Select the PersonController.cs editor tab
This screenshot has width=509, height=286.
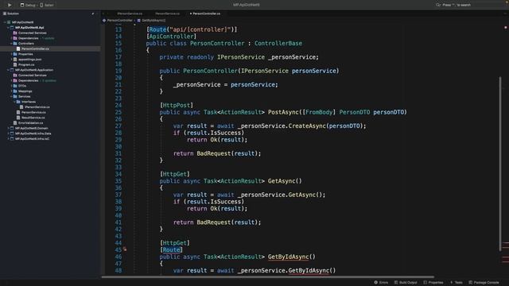pos(205,14)
